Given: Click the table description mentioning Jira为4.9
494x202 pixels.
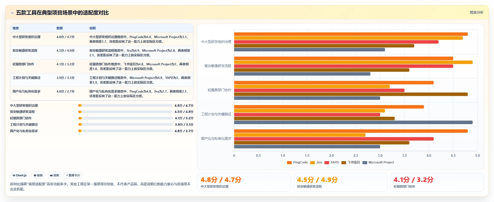Looking at the screenshot, I should tap(140, 53).
